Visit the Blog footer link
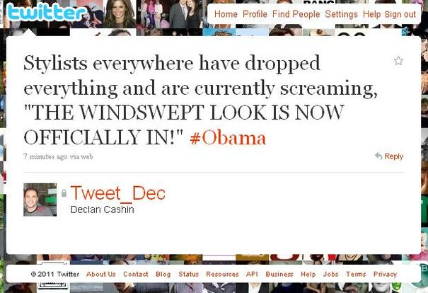This screenshot has width=428, height=293. tap(163, 274)
